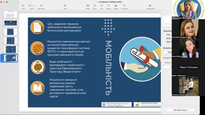Select the open book icon on slide
The width and height of the screenshot is (205, 115).
click(x=37, y=88)
